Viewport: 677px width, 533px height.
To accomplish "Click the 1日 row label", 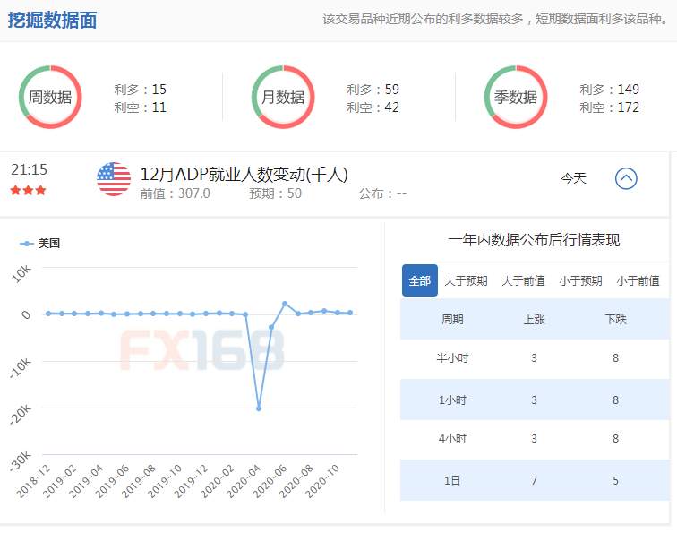I will [x=452, y=480].
